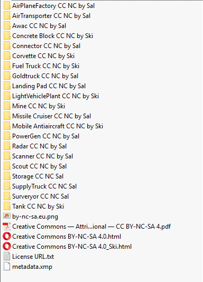Click the Storage CC NC Sal folder name

(38, 176)
